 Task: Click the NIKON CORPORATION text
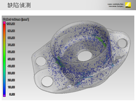tap(115, 4)
